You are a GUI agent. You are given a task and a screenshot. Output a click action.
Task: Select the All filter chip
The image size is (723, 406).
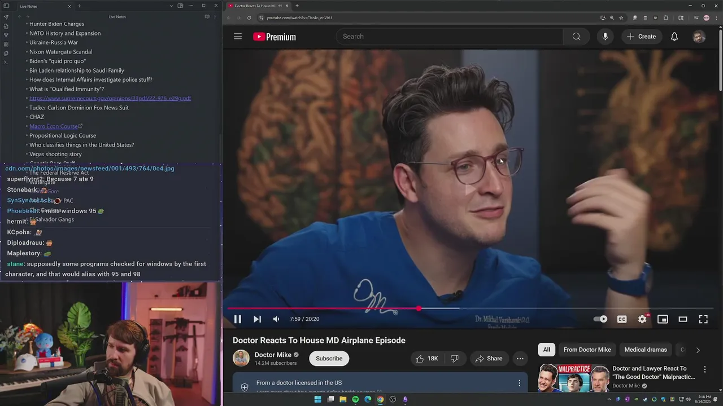click(x=547, y=350)
